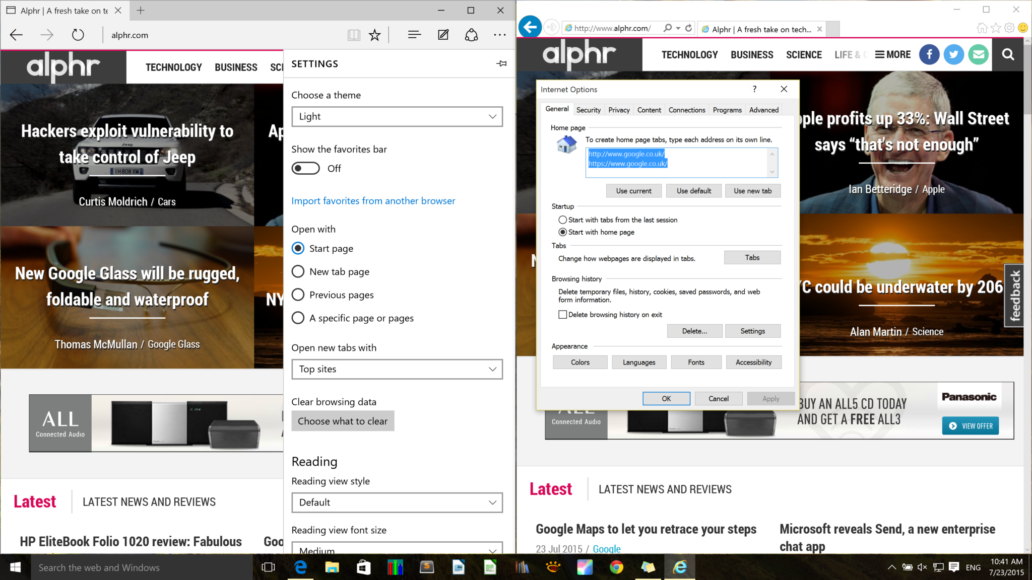Image resolution: width=1032 pixels, height=580 pixels.
Task: Open the Share panel in Edge
Action: click(471, 35)
